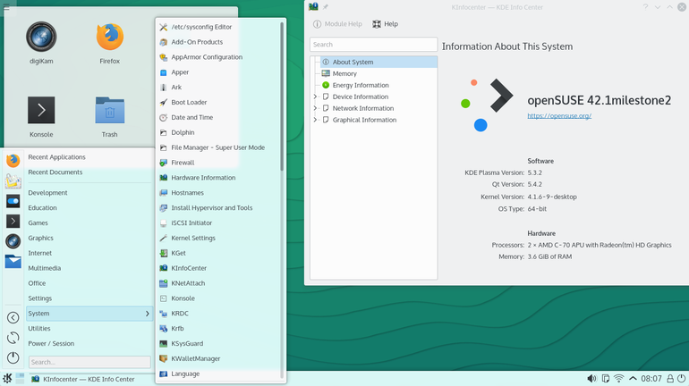Choose the Internet category in the launcher menu
This screenshot has height=386, width=689.
click(40, 253)
